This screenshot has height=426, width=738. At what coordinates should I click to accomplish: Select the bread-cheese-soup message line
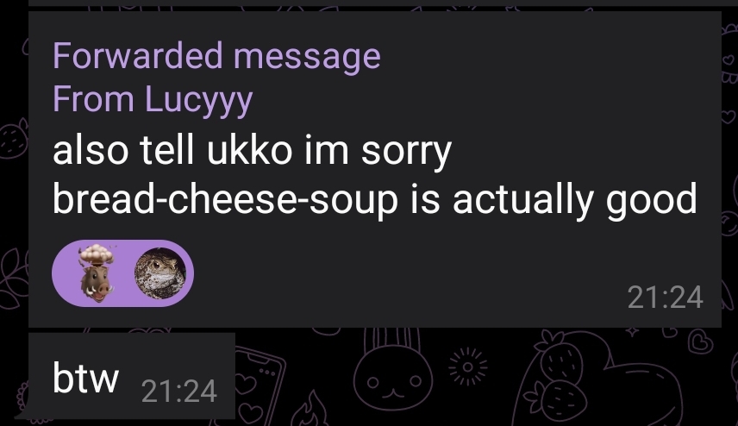pyautogui.click(x=375, y=199)
